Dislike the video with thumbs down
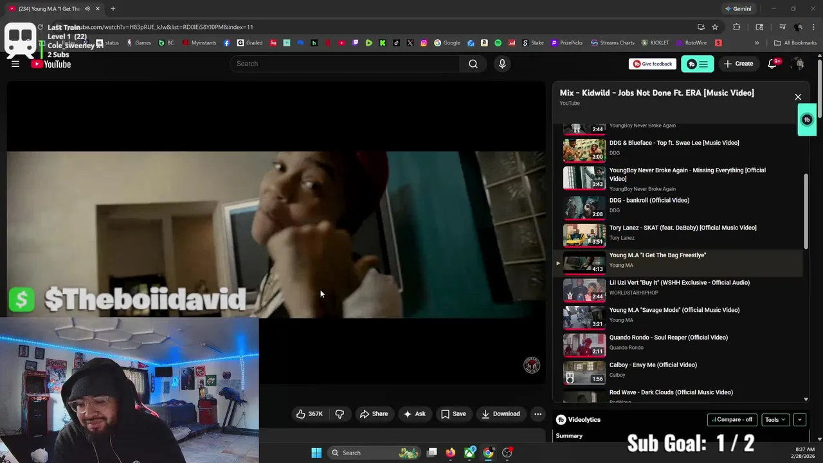 [x=339, y=414]
